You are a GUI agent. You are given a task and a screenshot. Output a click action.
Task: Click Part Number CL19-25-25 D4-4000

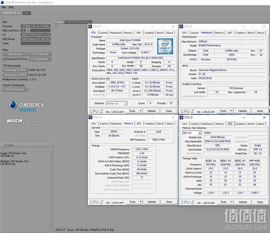click(x=218, y=149)
